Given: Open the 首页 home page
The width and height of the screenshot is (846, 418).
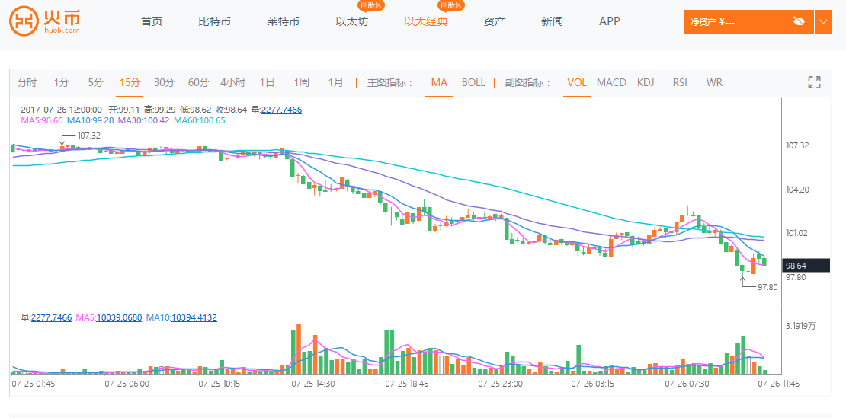Looking at the screenshot, I should (152, 21).
